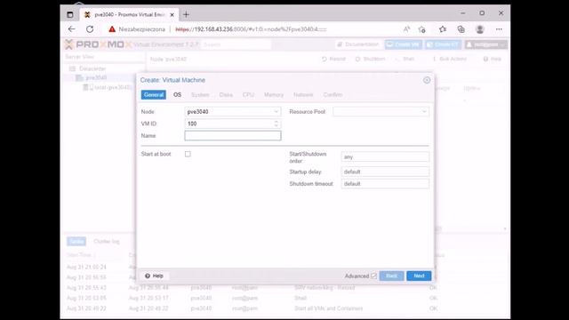Click the Create VM button
This screenshot has height=320, width=569.
tap(403, 44)
